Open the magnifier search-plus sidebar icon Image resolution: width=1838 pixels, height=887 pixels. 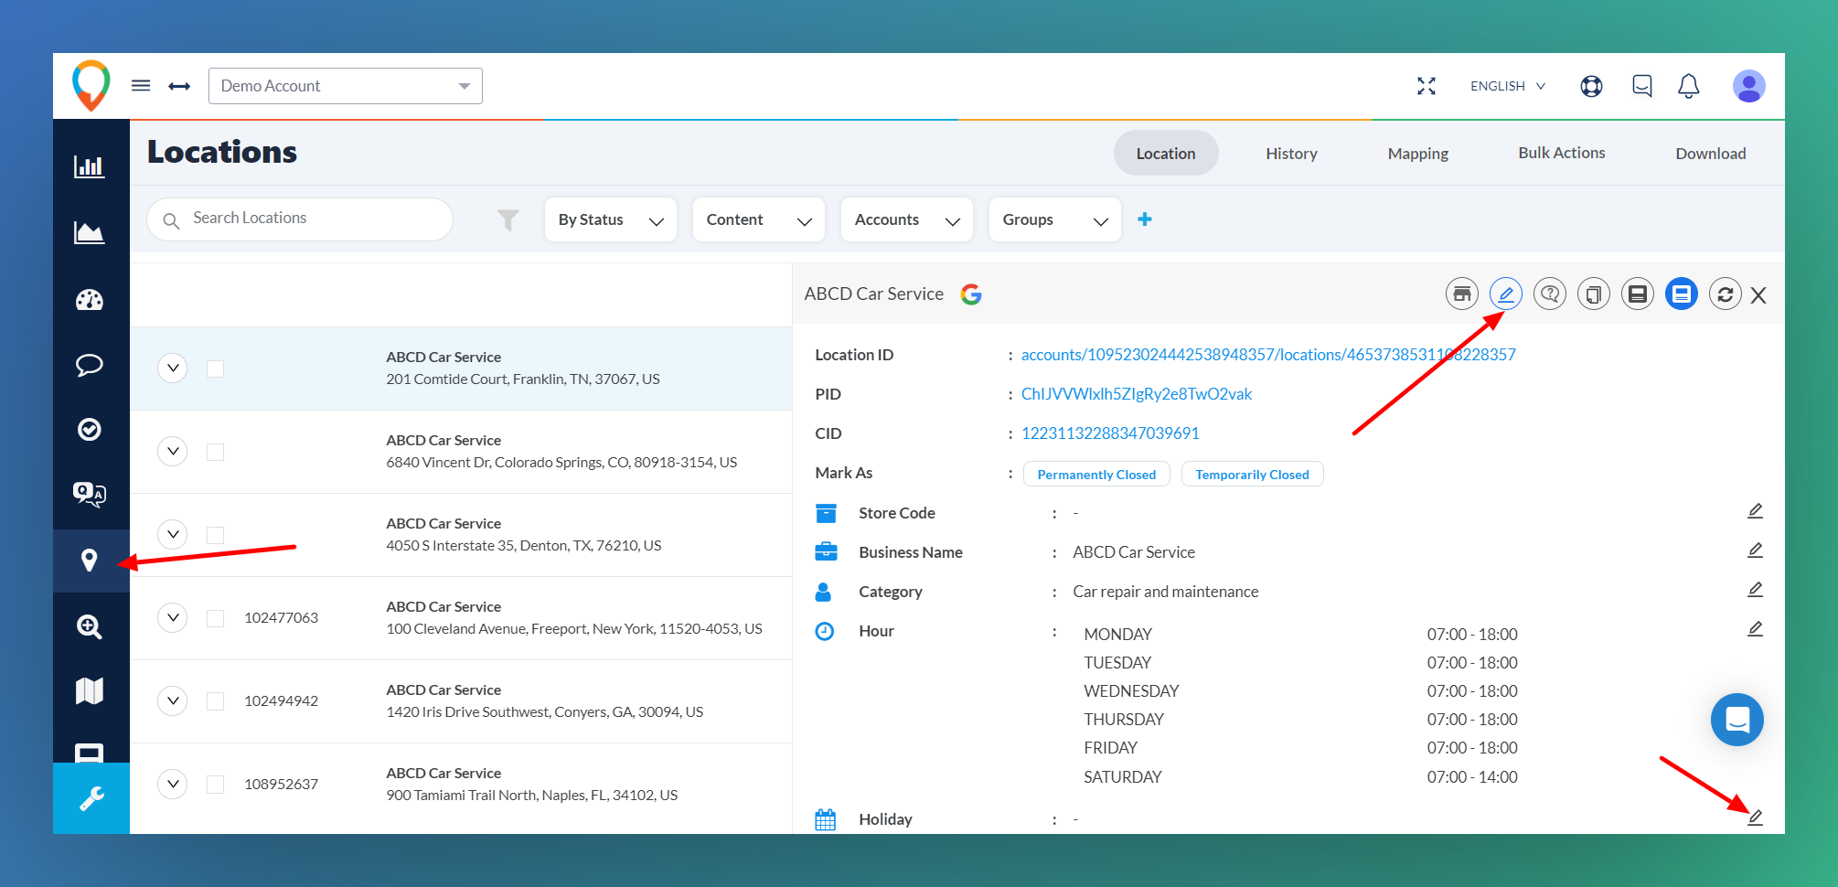[90, 626]
